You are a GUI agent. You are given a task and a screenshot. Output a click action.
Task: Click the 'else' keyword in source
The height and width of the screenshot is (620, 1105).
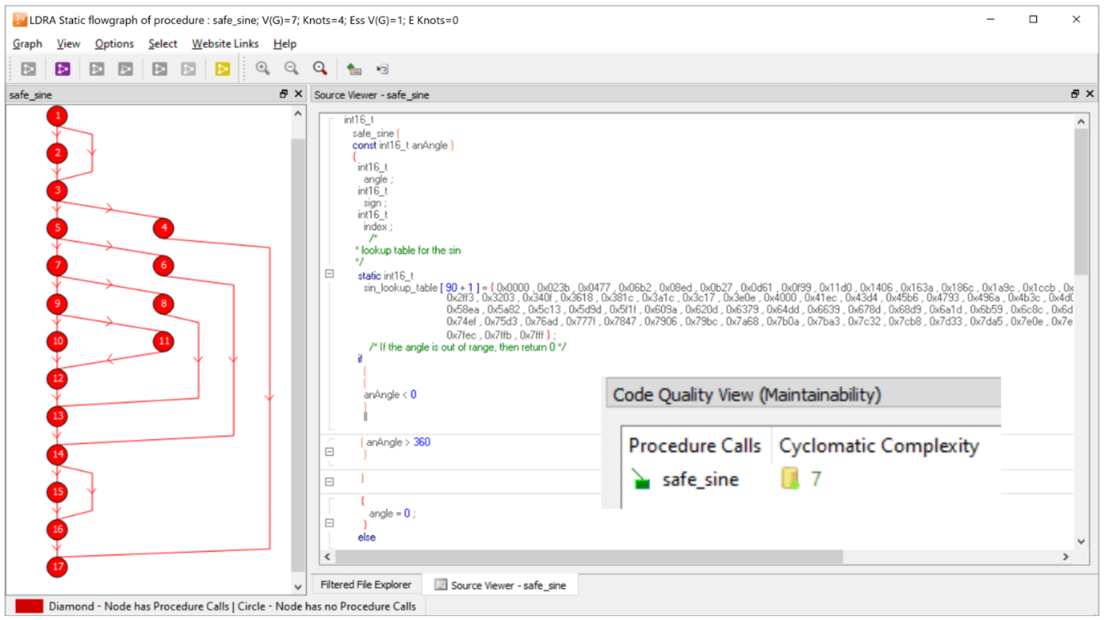coord(366,537)
